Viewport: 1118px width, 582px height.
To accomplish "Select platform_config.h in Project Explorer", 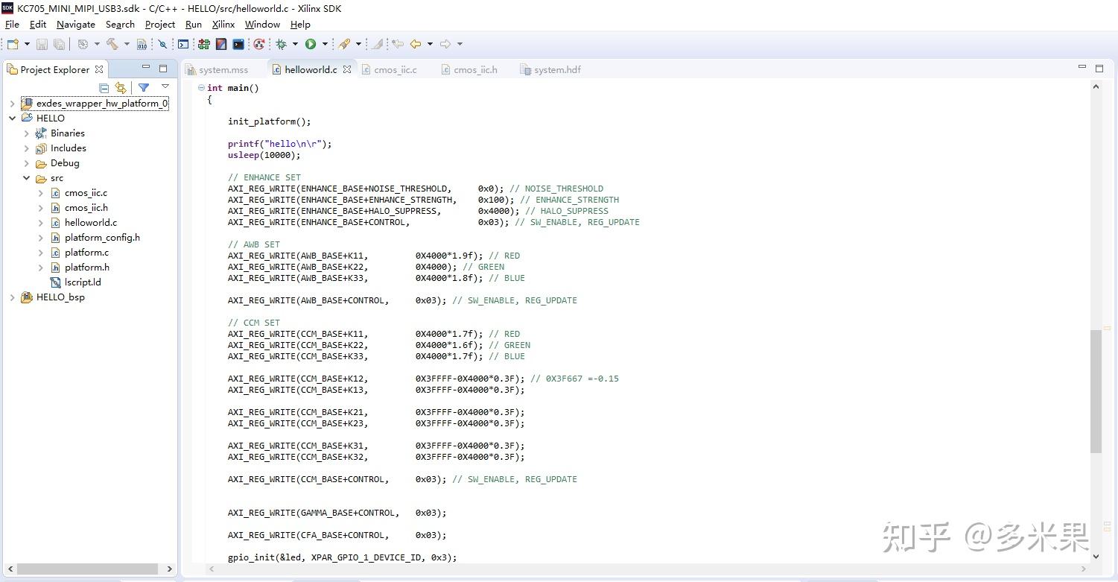I will (x=102, y=238).
